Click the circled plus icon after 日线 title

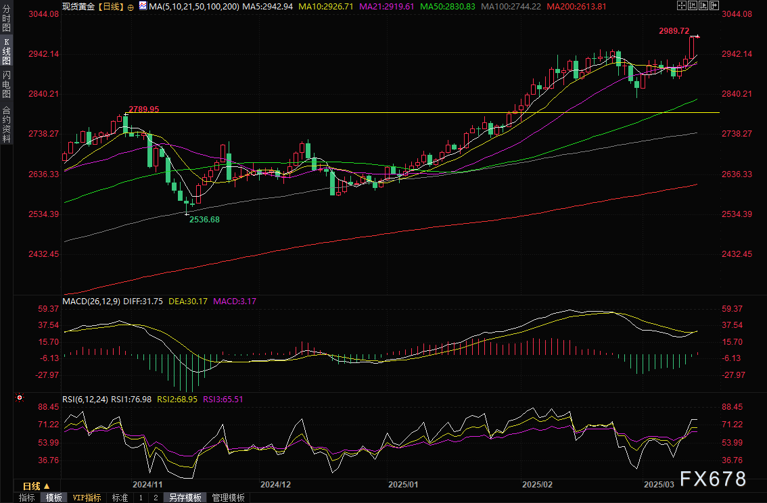[x=131, y=6]
